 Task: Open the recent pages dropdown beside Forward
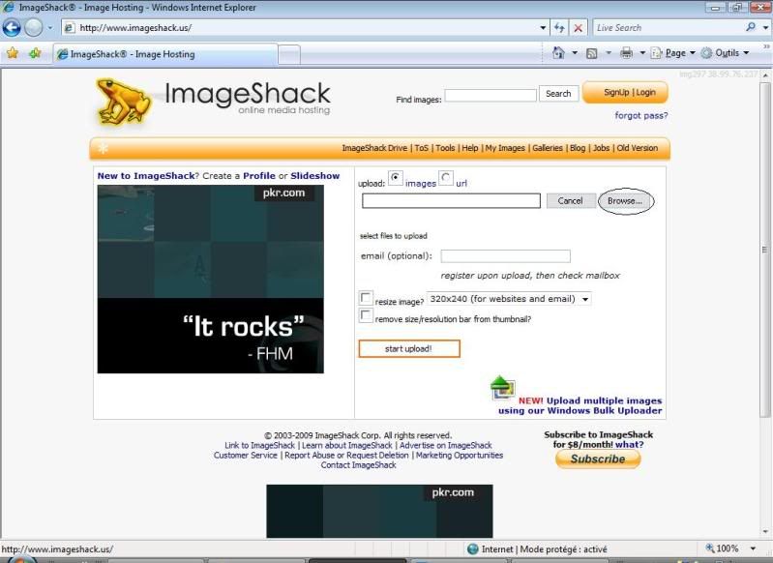click(49, 28)
